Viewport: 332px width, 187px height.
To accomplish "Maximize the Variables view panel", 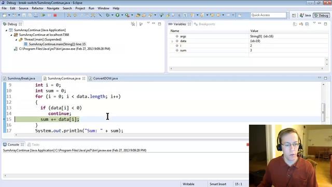I will pyautogui.click(x=325, y=24).
